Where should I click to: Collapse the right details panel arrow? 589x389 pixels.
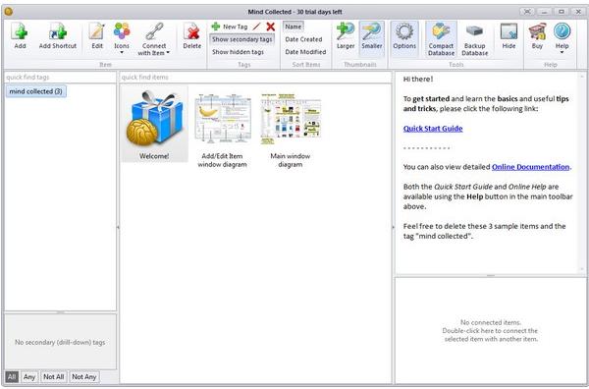(x=394, y=227)
